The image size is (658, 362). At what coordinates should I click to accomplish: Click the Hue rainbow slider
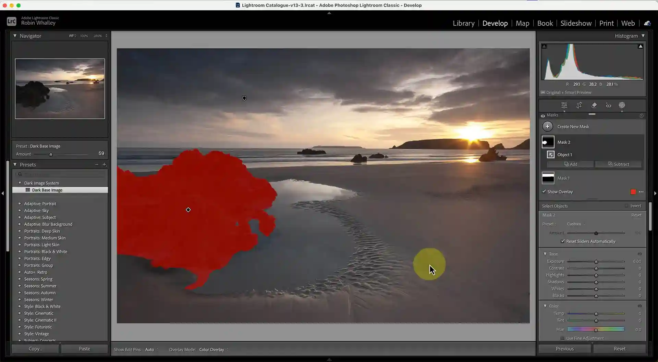pos(596,329)
